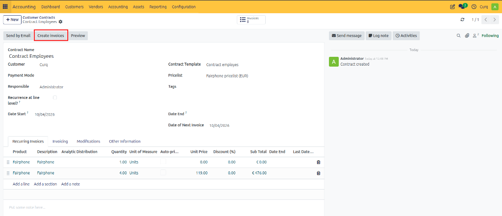Open the Dashboard menu
The image size is (502, 216).
[50, 7]
